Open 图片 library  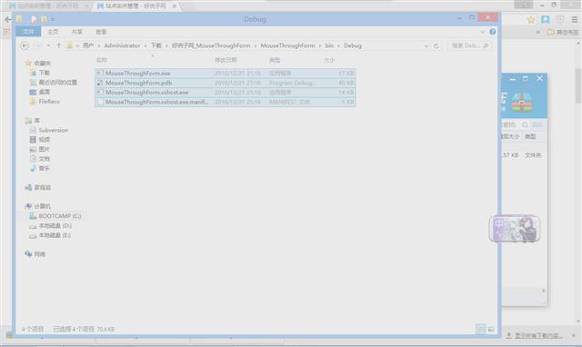click(x=40, y=149)
